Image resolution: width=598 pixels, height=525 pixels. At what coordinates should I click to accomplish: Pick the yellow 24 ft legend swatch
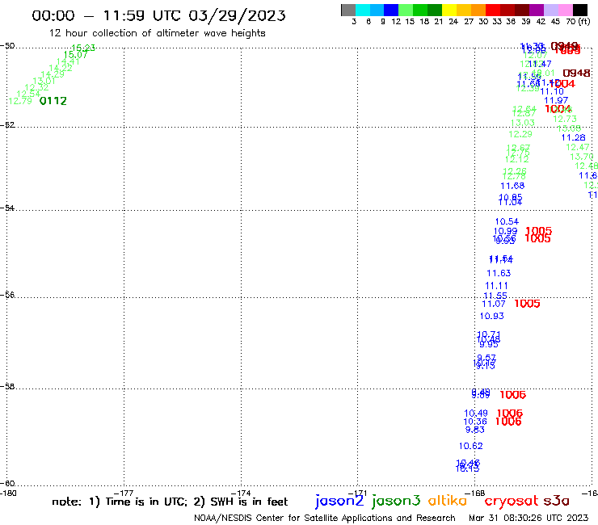click(449, 10)
